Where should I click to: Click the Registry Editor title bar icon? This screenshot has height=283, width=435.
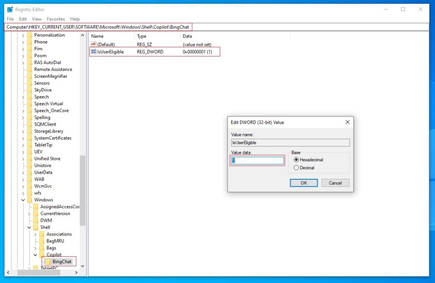click(9, 9)
